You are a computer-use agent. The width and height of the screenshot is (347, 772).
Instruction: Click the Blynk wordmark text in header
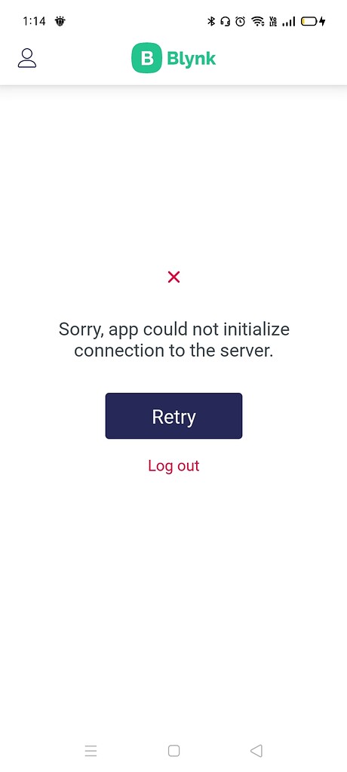pyautogui.click(x=192, y=59)
